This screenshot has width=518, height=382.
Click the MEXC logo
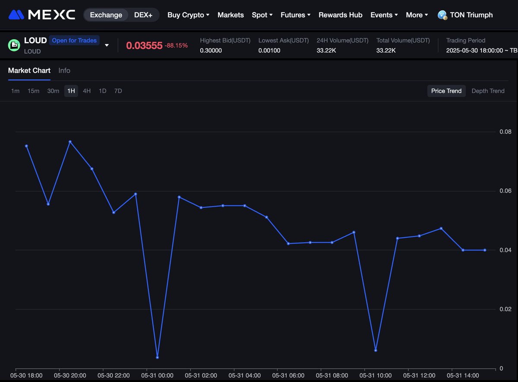[42, 15]
